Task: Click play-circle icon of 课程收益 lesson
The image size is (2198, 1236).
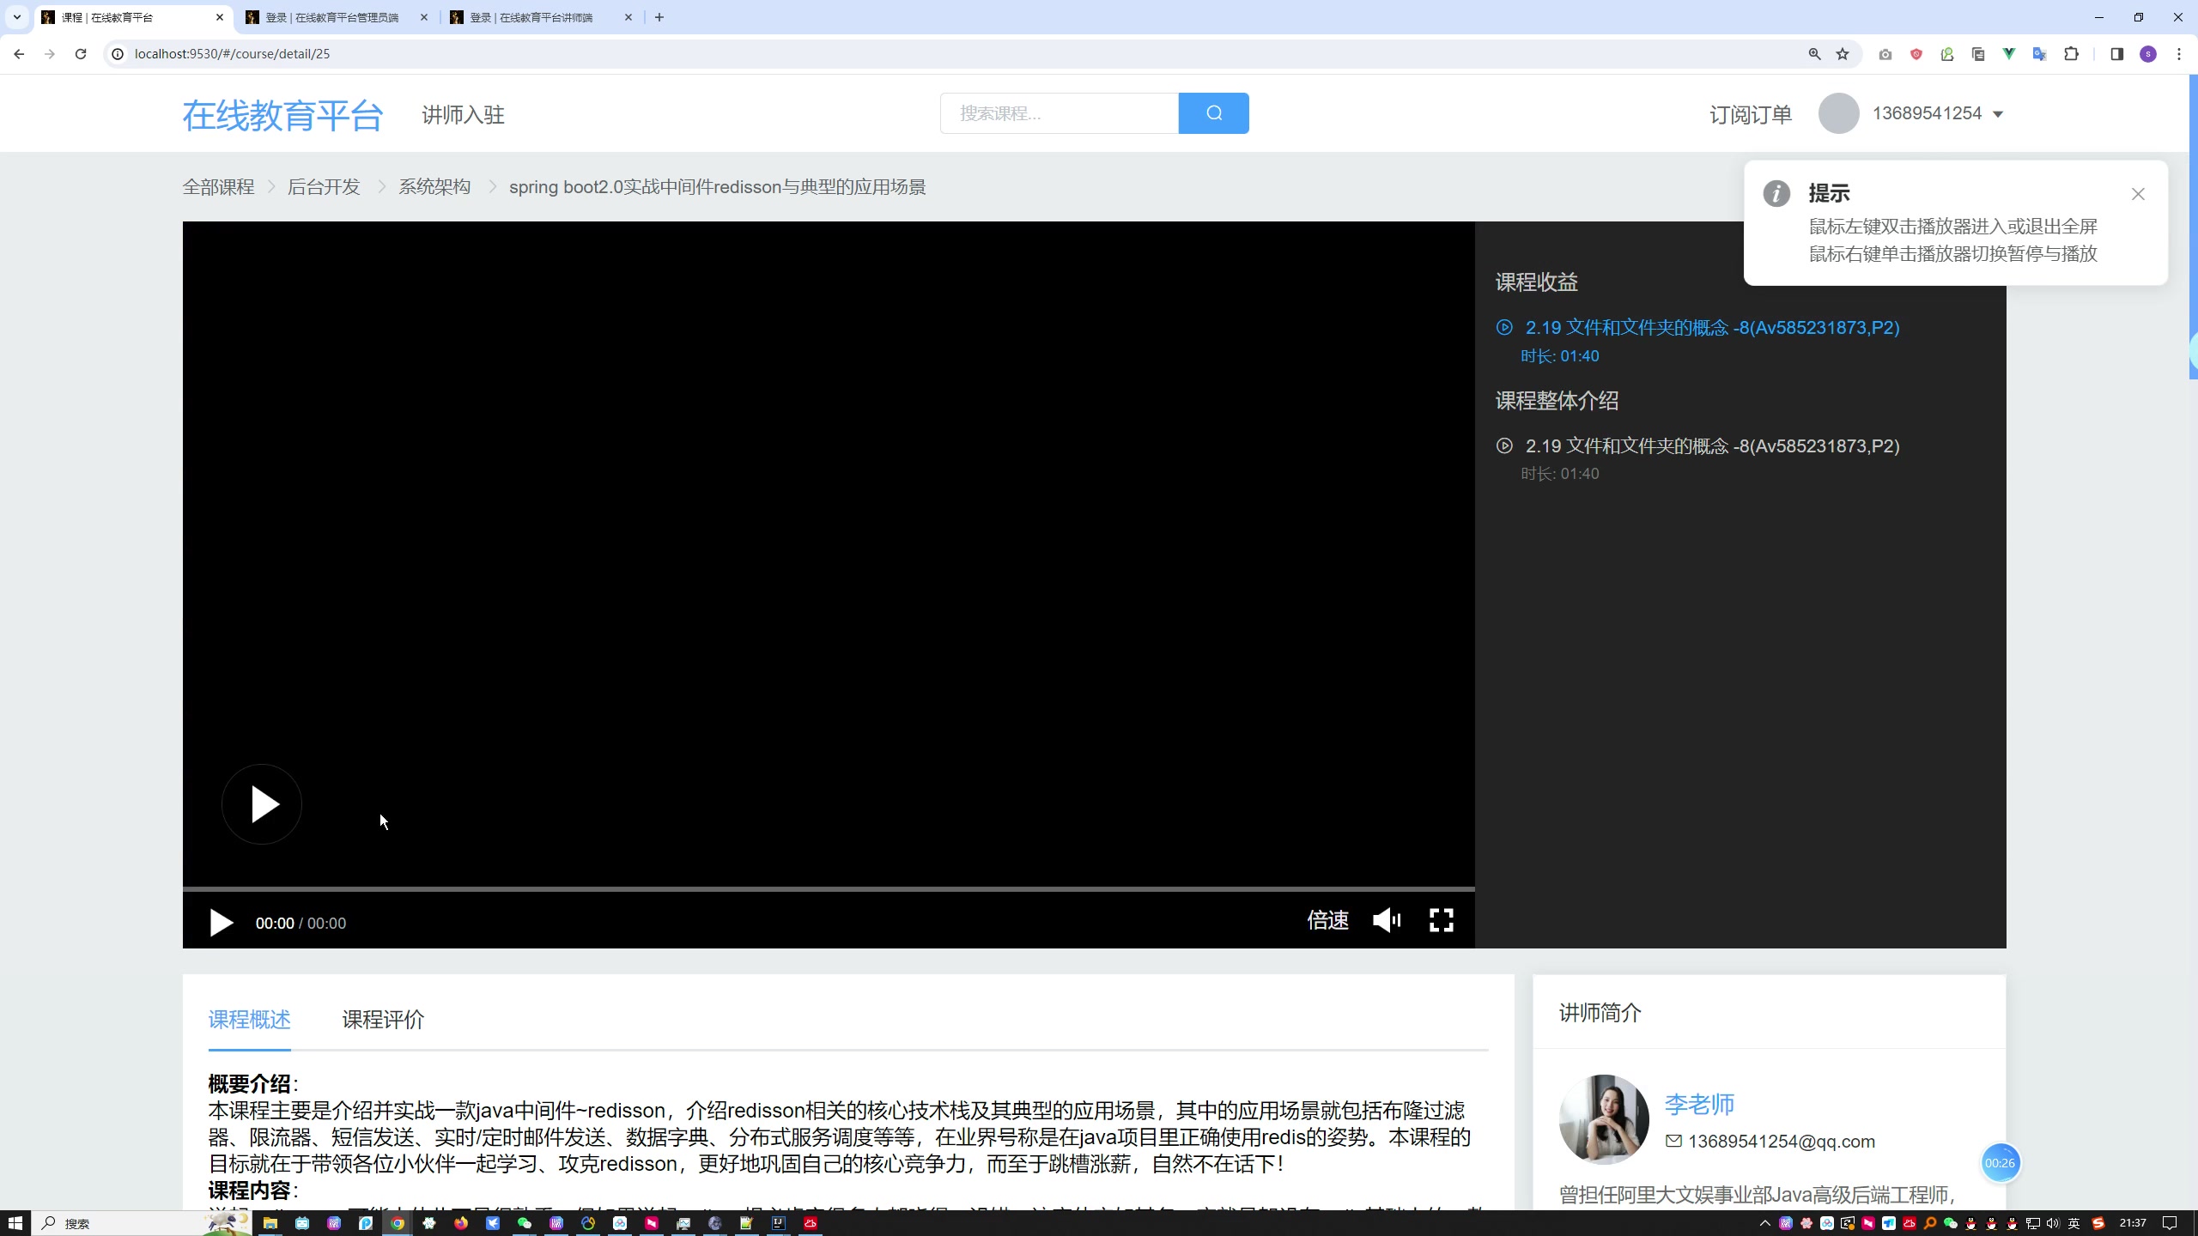Action: click(1504, 327)
